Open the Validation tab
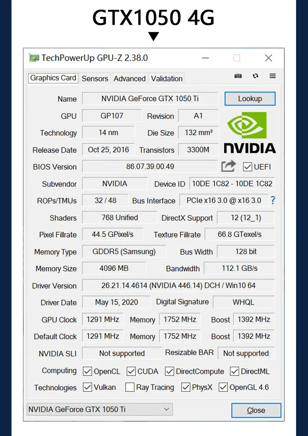This screenshot has width=308, height=436. click(x=167, y=79)
